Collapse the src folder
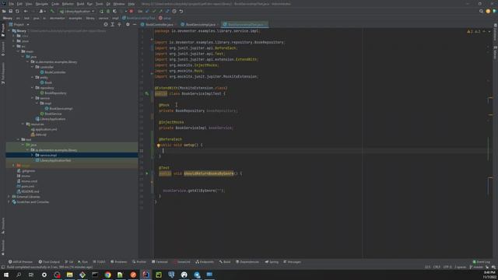The width and height of the screenshot is (498, 280). tap(14, 47)
